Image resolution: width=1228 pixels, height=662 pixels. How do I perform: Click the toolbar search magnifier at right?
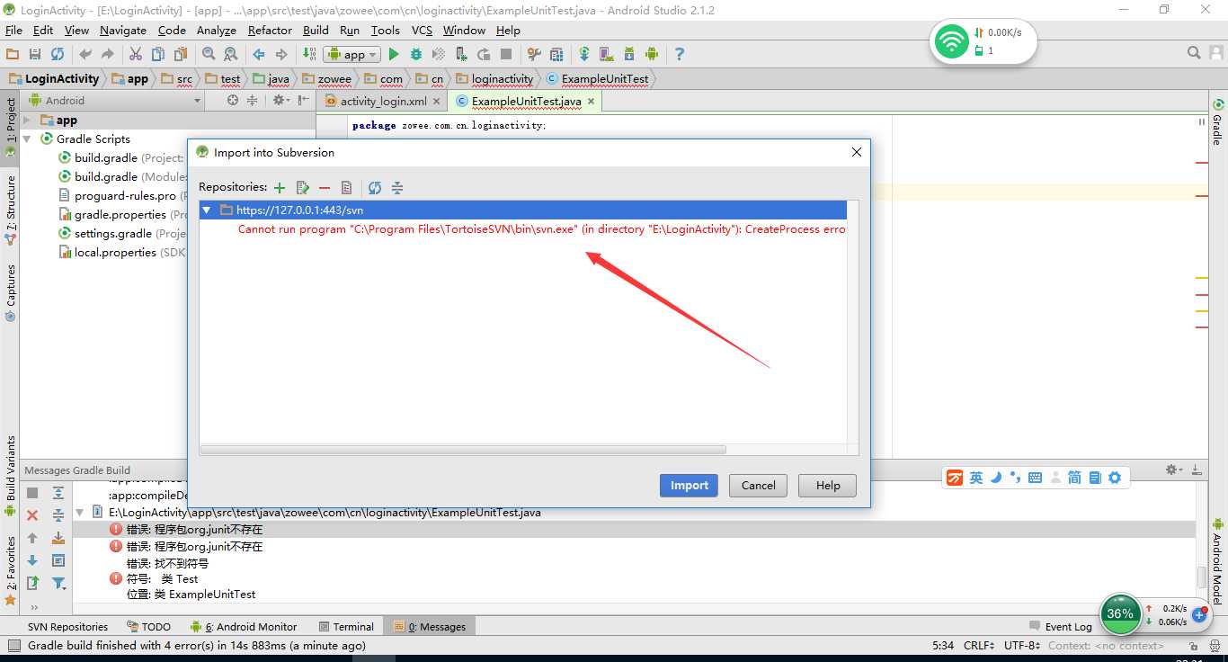coord(1194,53)
